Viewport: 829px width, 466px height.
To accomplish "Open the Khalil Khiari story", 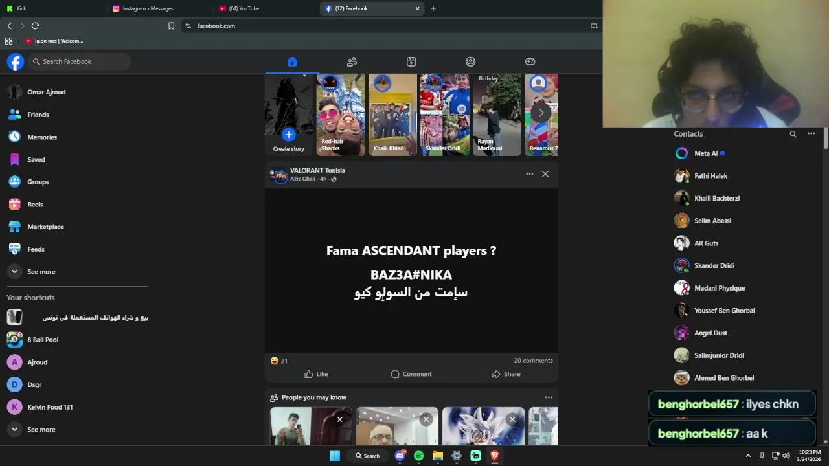I will pos(392,115).
